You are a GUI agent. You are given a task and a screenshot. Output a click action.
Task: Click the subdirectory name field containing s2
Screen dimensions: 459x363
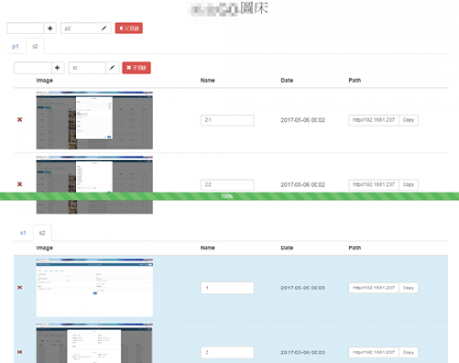(x=87, y=68)
